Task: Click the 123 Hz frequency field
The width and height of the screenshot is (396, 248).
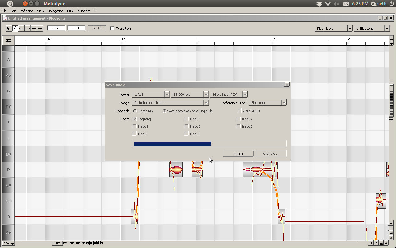Action: (x=97, y=28)
